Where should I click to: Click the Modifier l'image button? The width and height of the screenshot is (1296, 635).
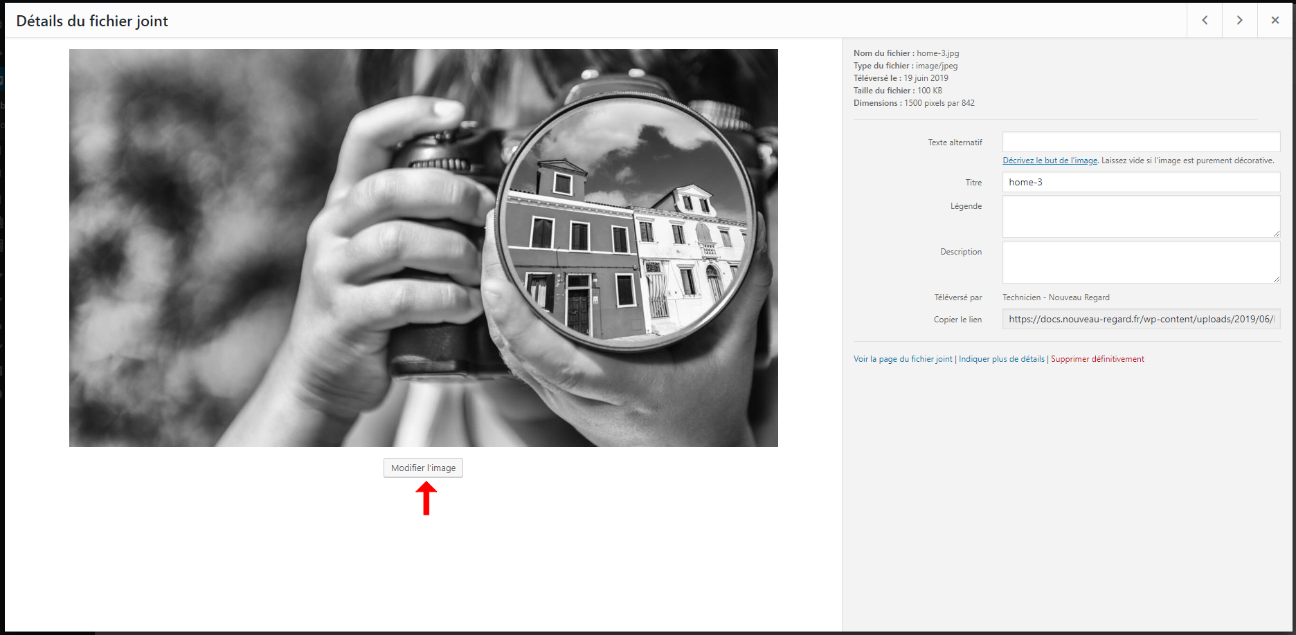point(423,468)
